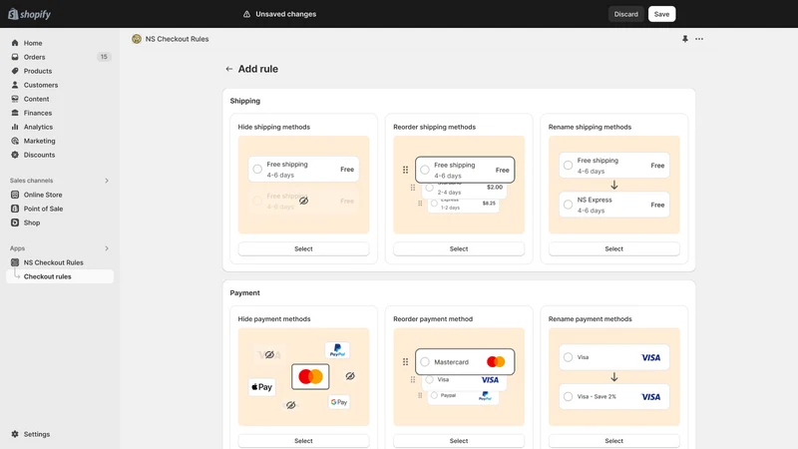798x449 pixels.
Task: Click the PayPal logo in Hide payment methods
Action: (x=337, y=350)
